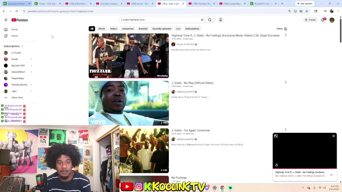Bookmark this page with the star icon
The height and width of the screenshot is (192, 342).
pyautogui.click(x=307, y=11)
